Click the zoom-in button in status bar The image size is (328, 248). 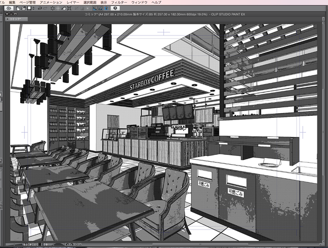coord(35,244)
